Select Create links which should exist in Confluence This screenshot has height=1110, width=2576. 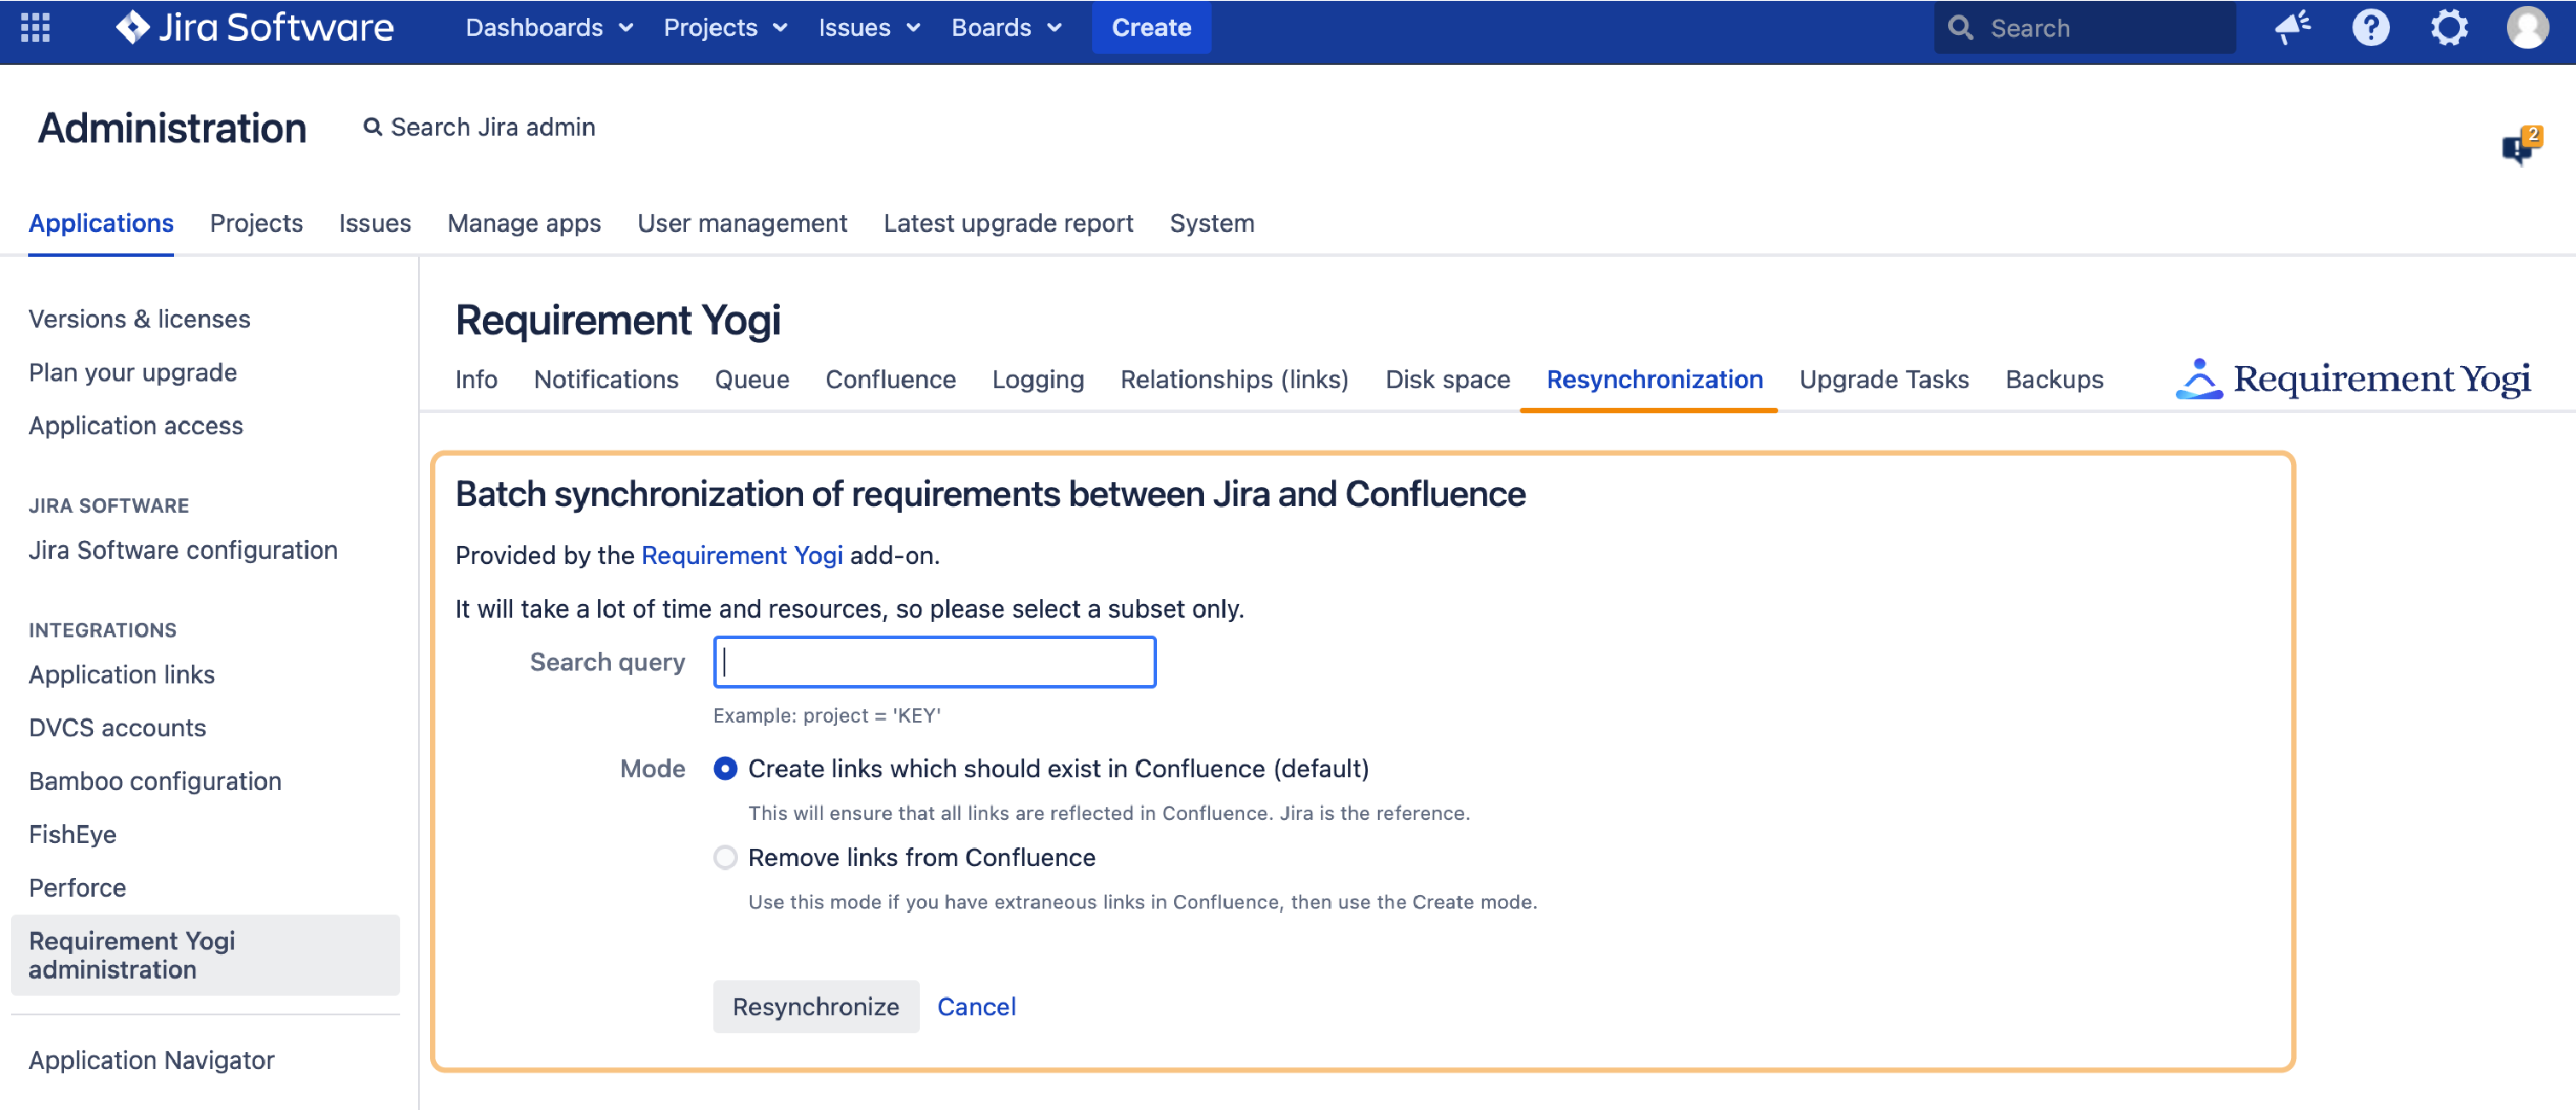coord(724,769)
